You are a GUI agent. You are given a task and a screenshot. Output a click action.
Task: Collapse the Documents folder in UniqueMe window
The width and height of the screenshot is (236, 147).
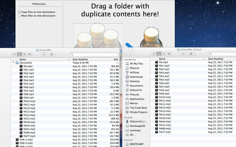click(x=13, y=63)
